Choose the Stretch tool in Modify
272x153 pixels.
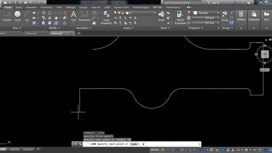[x=43, y=23]
